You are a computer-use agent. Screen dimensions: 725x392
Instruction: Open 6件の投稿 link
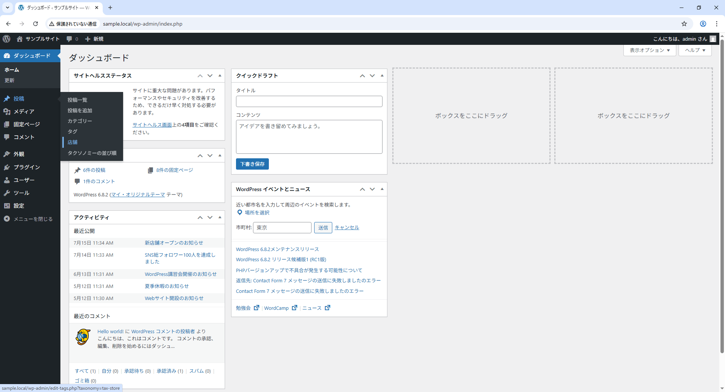coord(94,170)
